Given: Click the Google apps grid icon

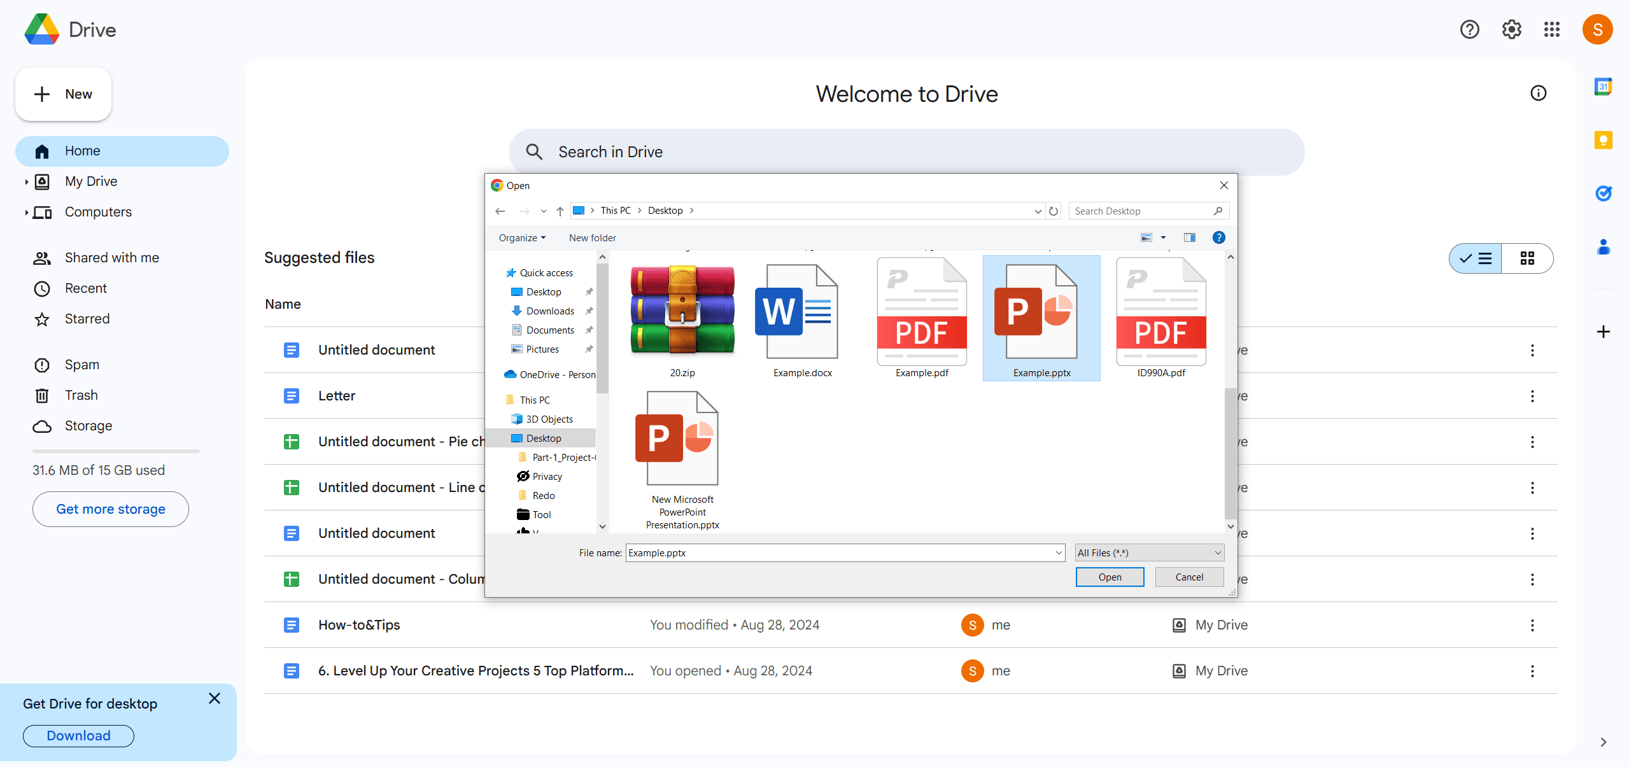Looking at the screenshot, I should tap(1552, 29).
